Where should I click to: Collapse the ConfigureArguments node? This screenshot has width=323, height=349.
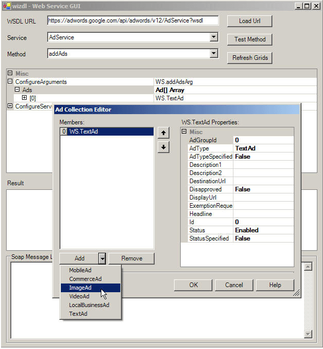pyautogui.click(x=10, y=81)
